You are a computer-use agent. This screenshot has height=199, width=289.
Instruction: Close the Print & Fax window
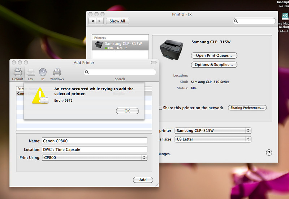pos(91,14)
